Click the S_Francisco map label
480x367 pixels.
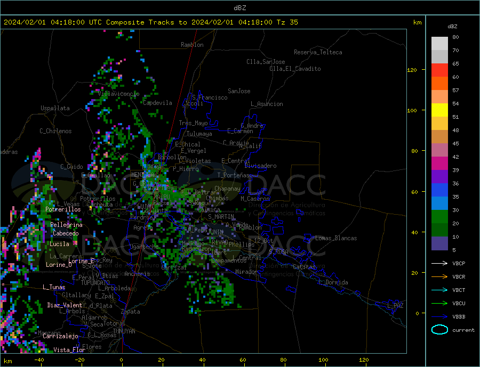tap(210, 97)
